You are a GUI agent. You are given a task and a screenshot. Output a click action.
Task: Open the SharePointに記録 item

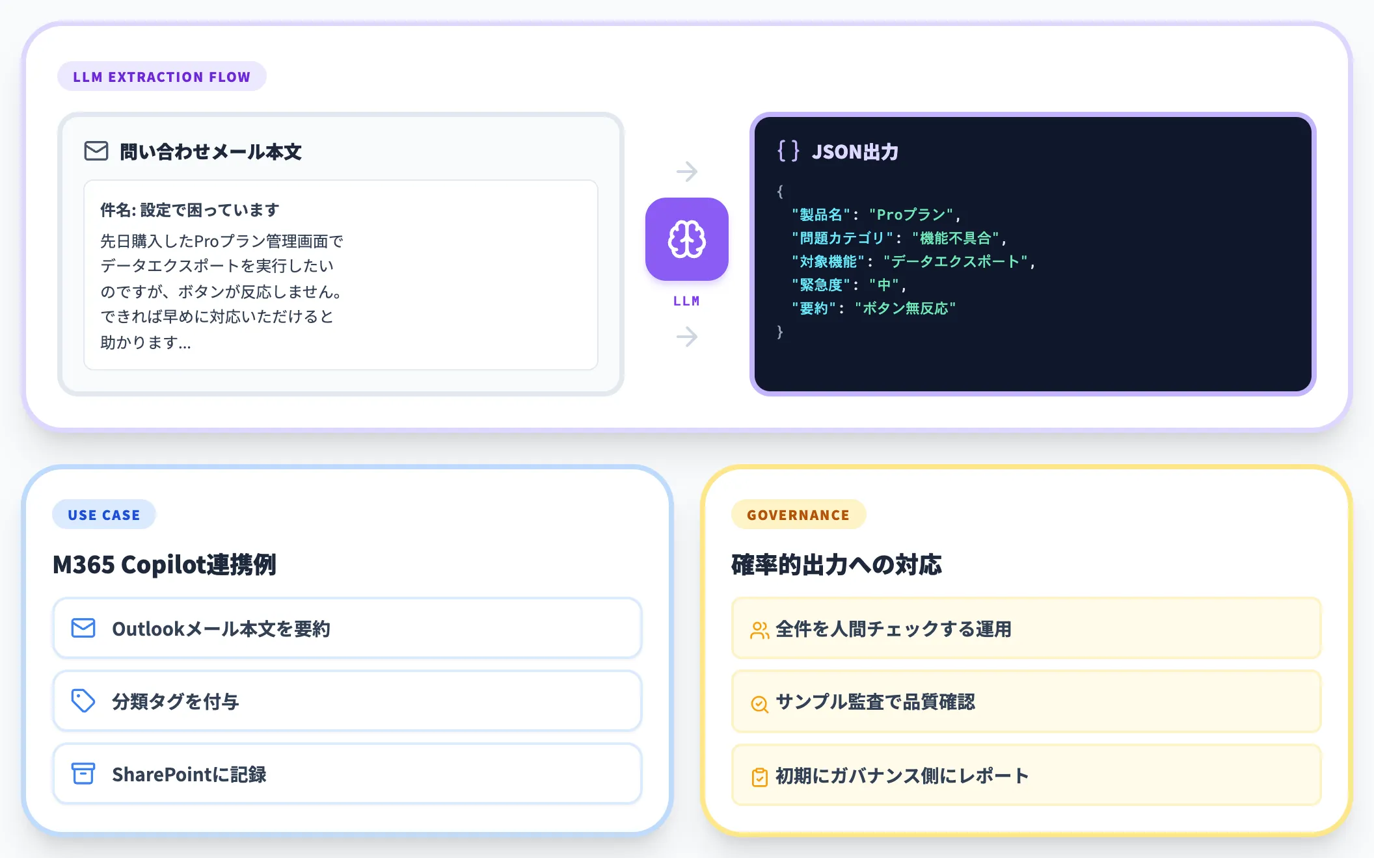(347, 773)
